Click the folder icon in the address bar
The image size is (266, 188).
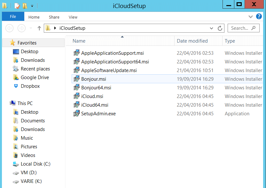[48, 28]
